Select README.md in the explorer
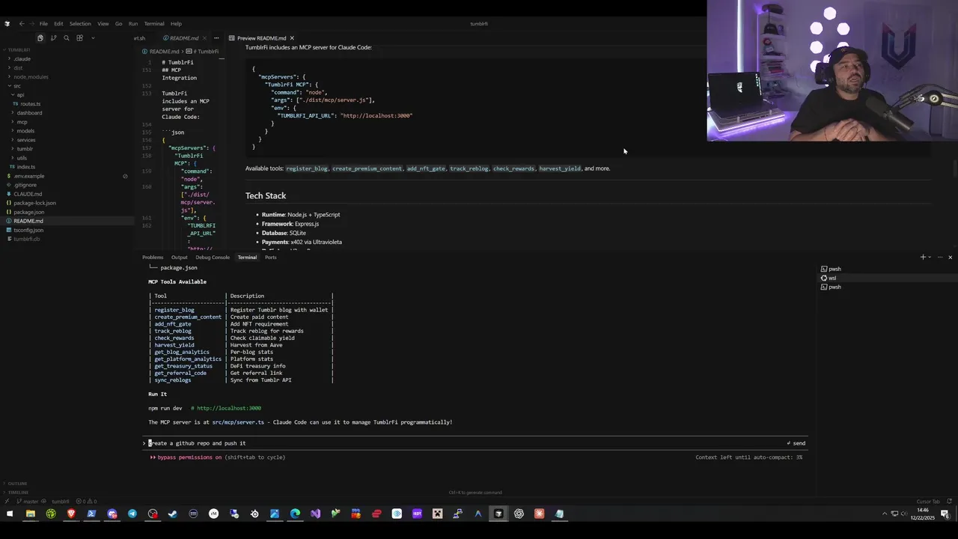This screenshot has height=539, width=958. (28, 221)
